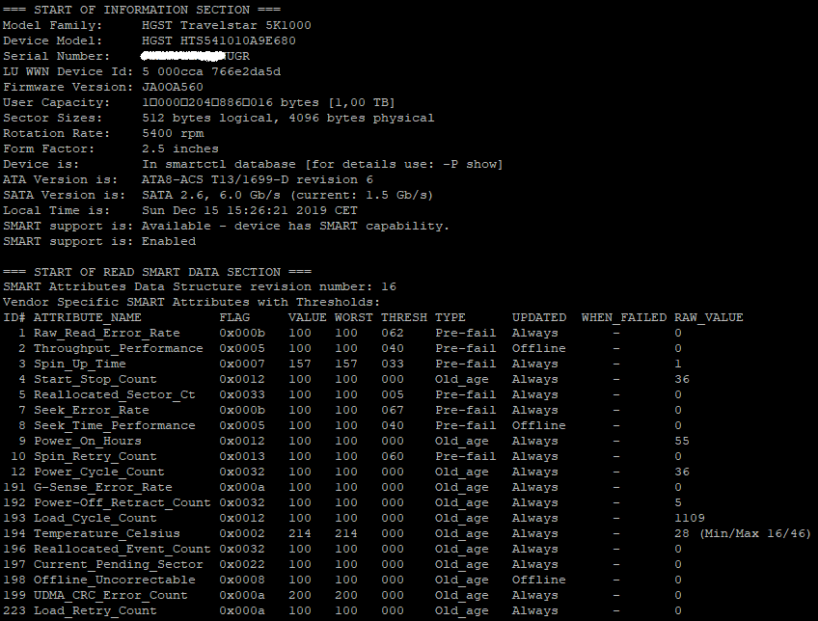Select the Raw_Read_Error_Rate attribute name
The image size is (818, 621).
(x=107, y=333)
